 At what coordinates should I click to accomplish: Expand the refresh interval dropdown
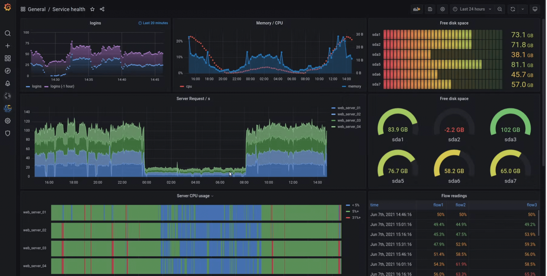click(523, 9)
